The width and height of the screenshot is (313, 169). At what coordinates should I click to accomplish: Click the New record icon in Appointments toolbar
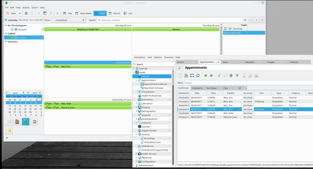pyautogui.click(x=180, y=76)
